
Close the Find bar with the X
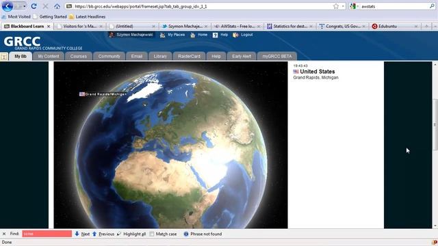(4, 234)
